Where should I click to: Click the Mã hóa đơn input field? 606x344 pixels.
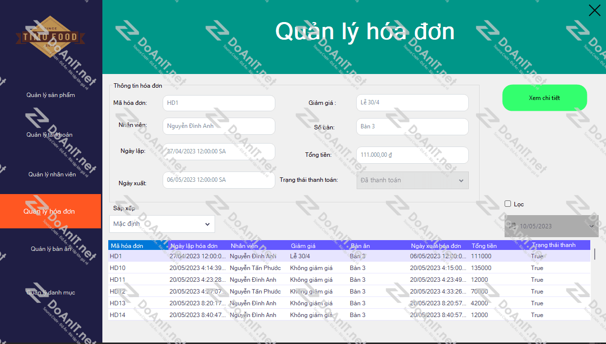point(218,103)
